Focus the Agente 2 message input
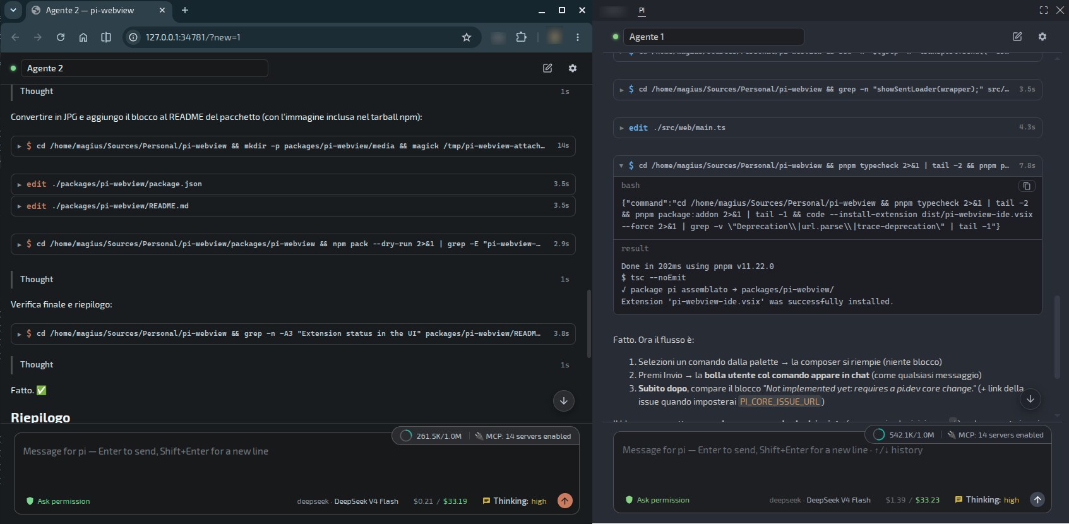The image size is (1069, 524). pyautogui.click(x=296, y=464)
